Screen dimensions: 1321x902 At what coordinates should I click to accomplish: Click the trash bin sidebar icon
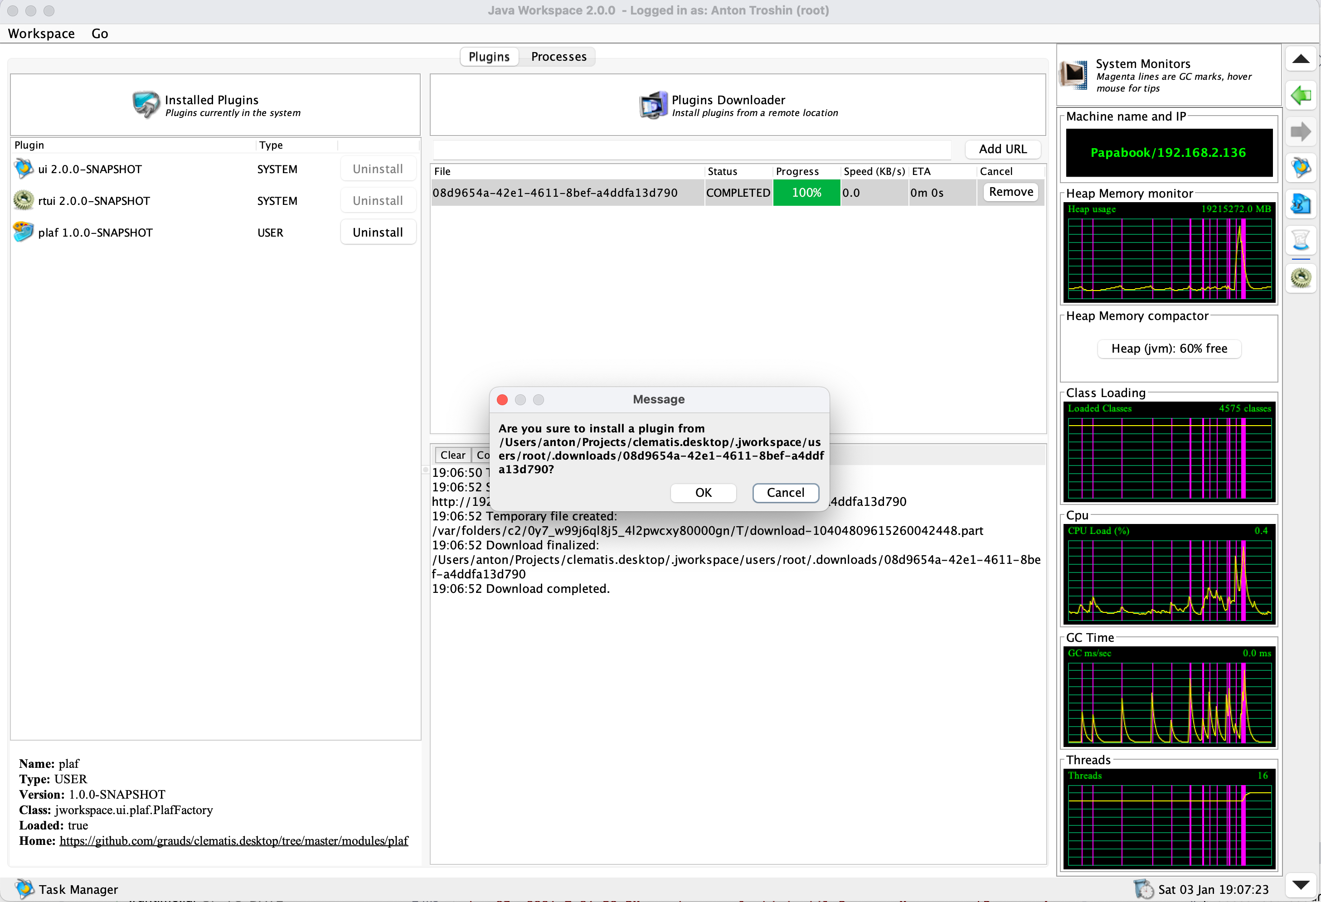pyautogui.click(x=1300, y=240)
